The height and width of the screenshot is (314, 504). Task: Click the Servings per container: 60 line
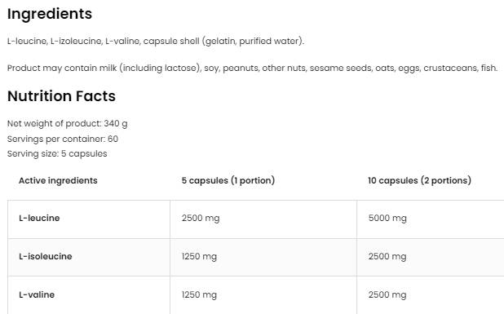(x=63, y=139)
